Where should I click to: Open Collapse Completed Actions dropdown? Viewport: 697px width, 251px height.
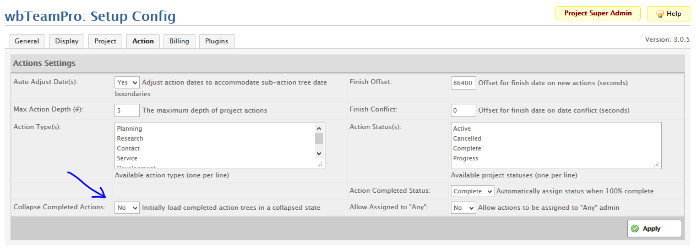coord(127,208)
